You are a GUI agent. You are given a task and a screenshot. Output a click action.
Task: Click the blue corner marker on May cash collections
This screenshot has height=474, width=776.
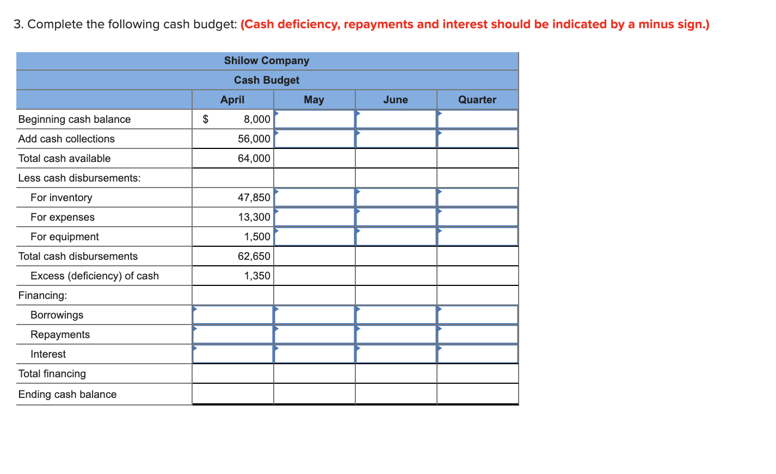click(276, 132)
